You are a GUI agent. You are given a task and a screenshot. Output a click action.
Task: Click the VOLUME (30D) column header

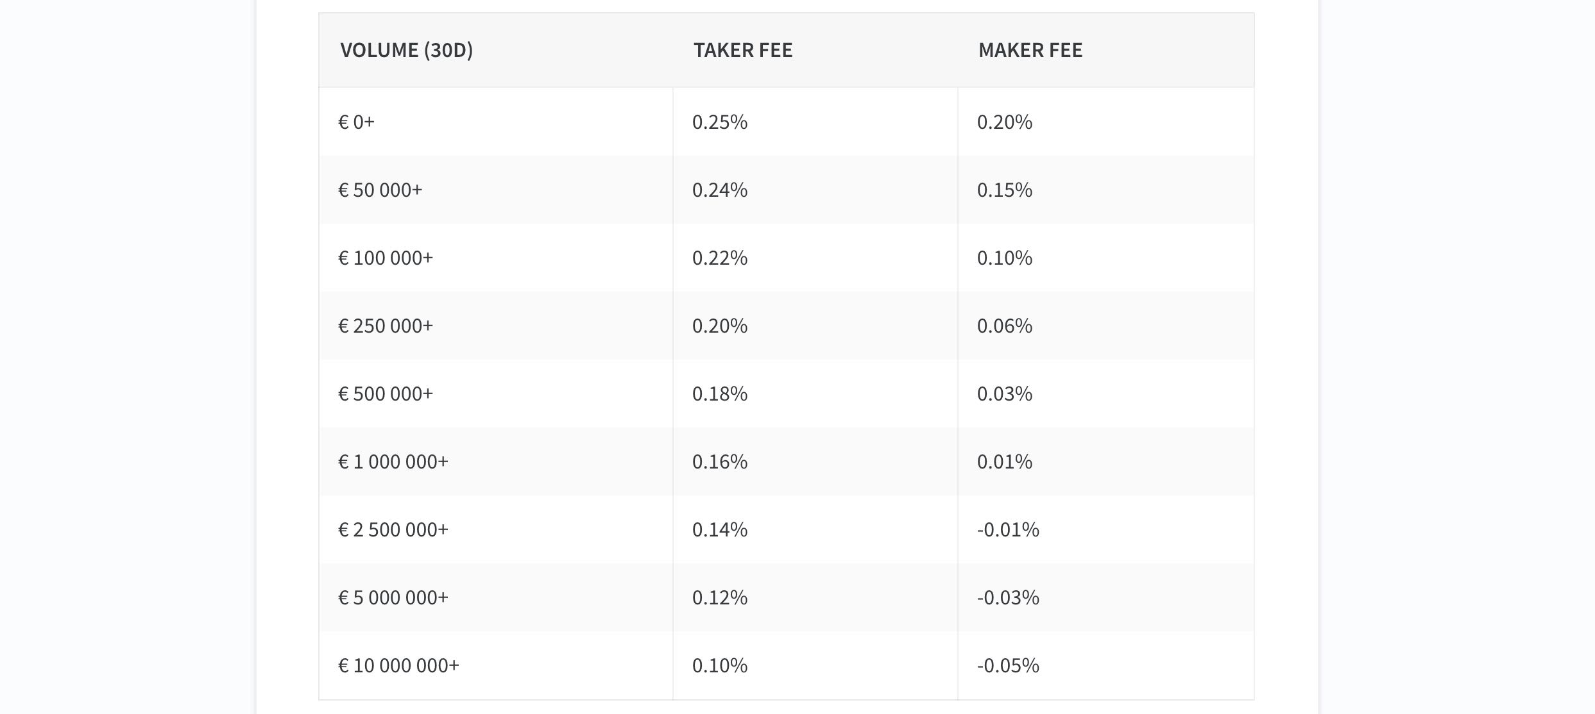406,50
